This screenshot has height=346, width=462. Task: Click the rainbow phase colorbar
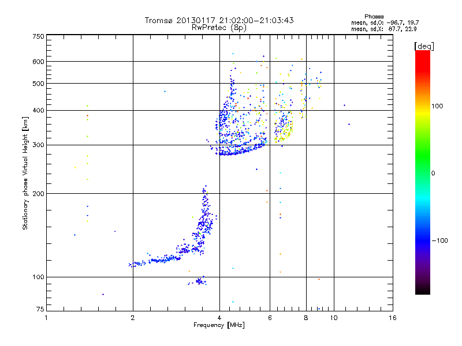423,172
